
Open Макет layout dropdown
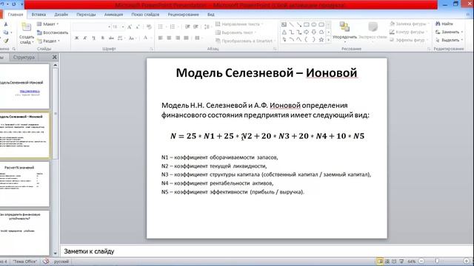(x=47, y=24)
